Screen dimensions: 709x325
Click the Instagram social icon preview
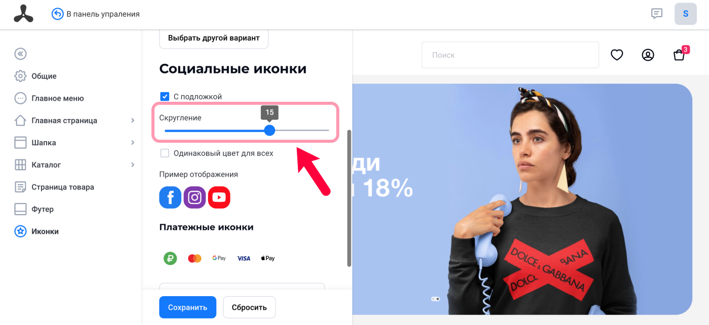click(x=194, y=197)
